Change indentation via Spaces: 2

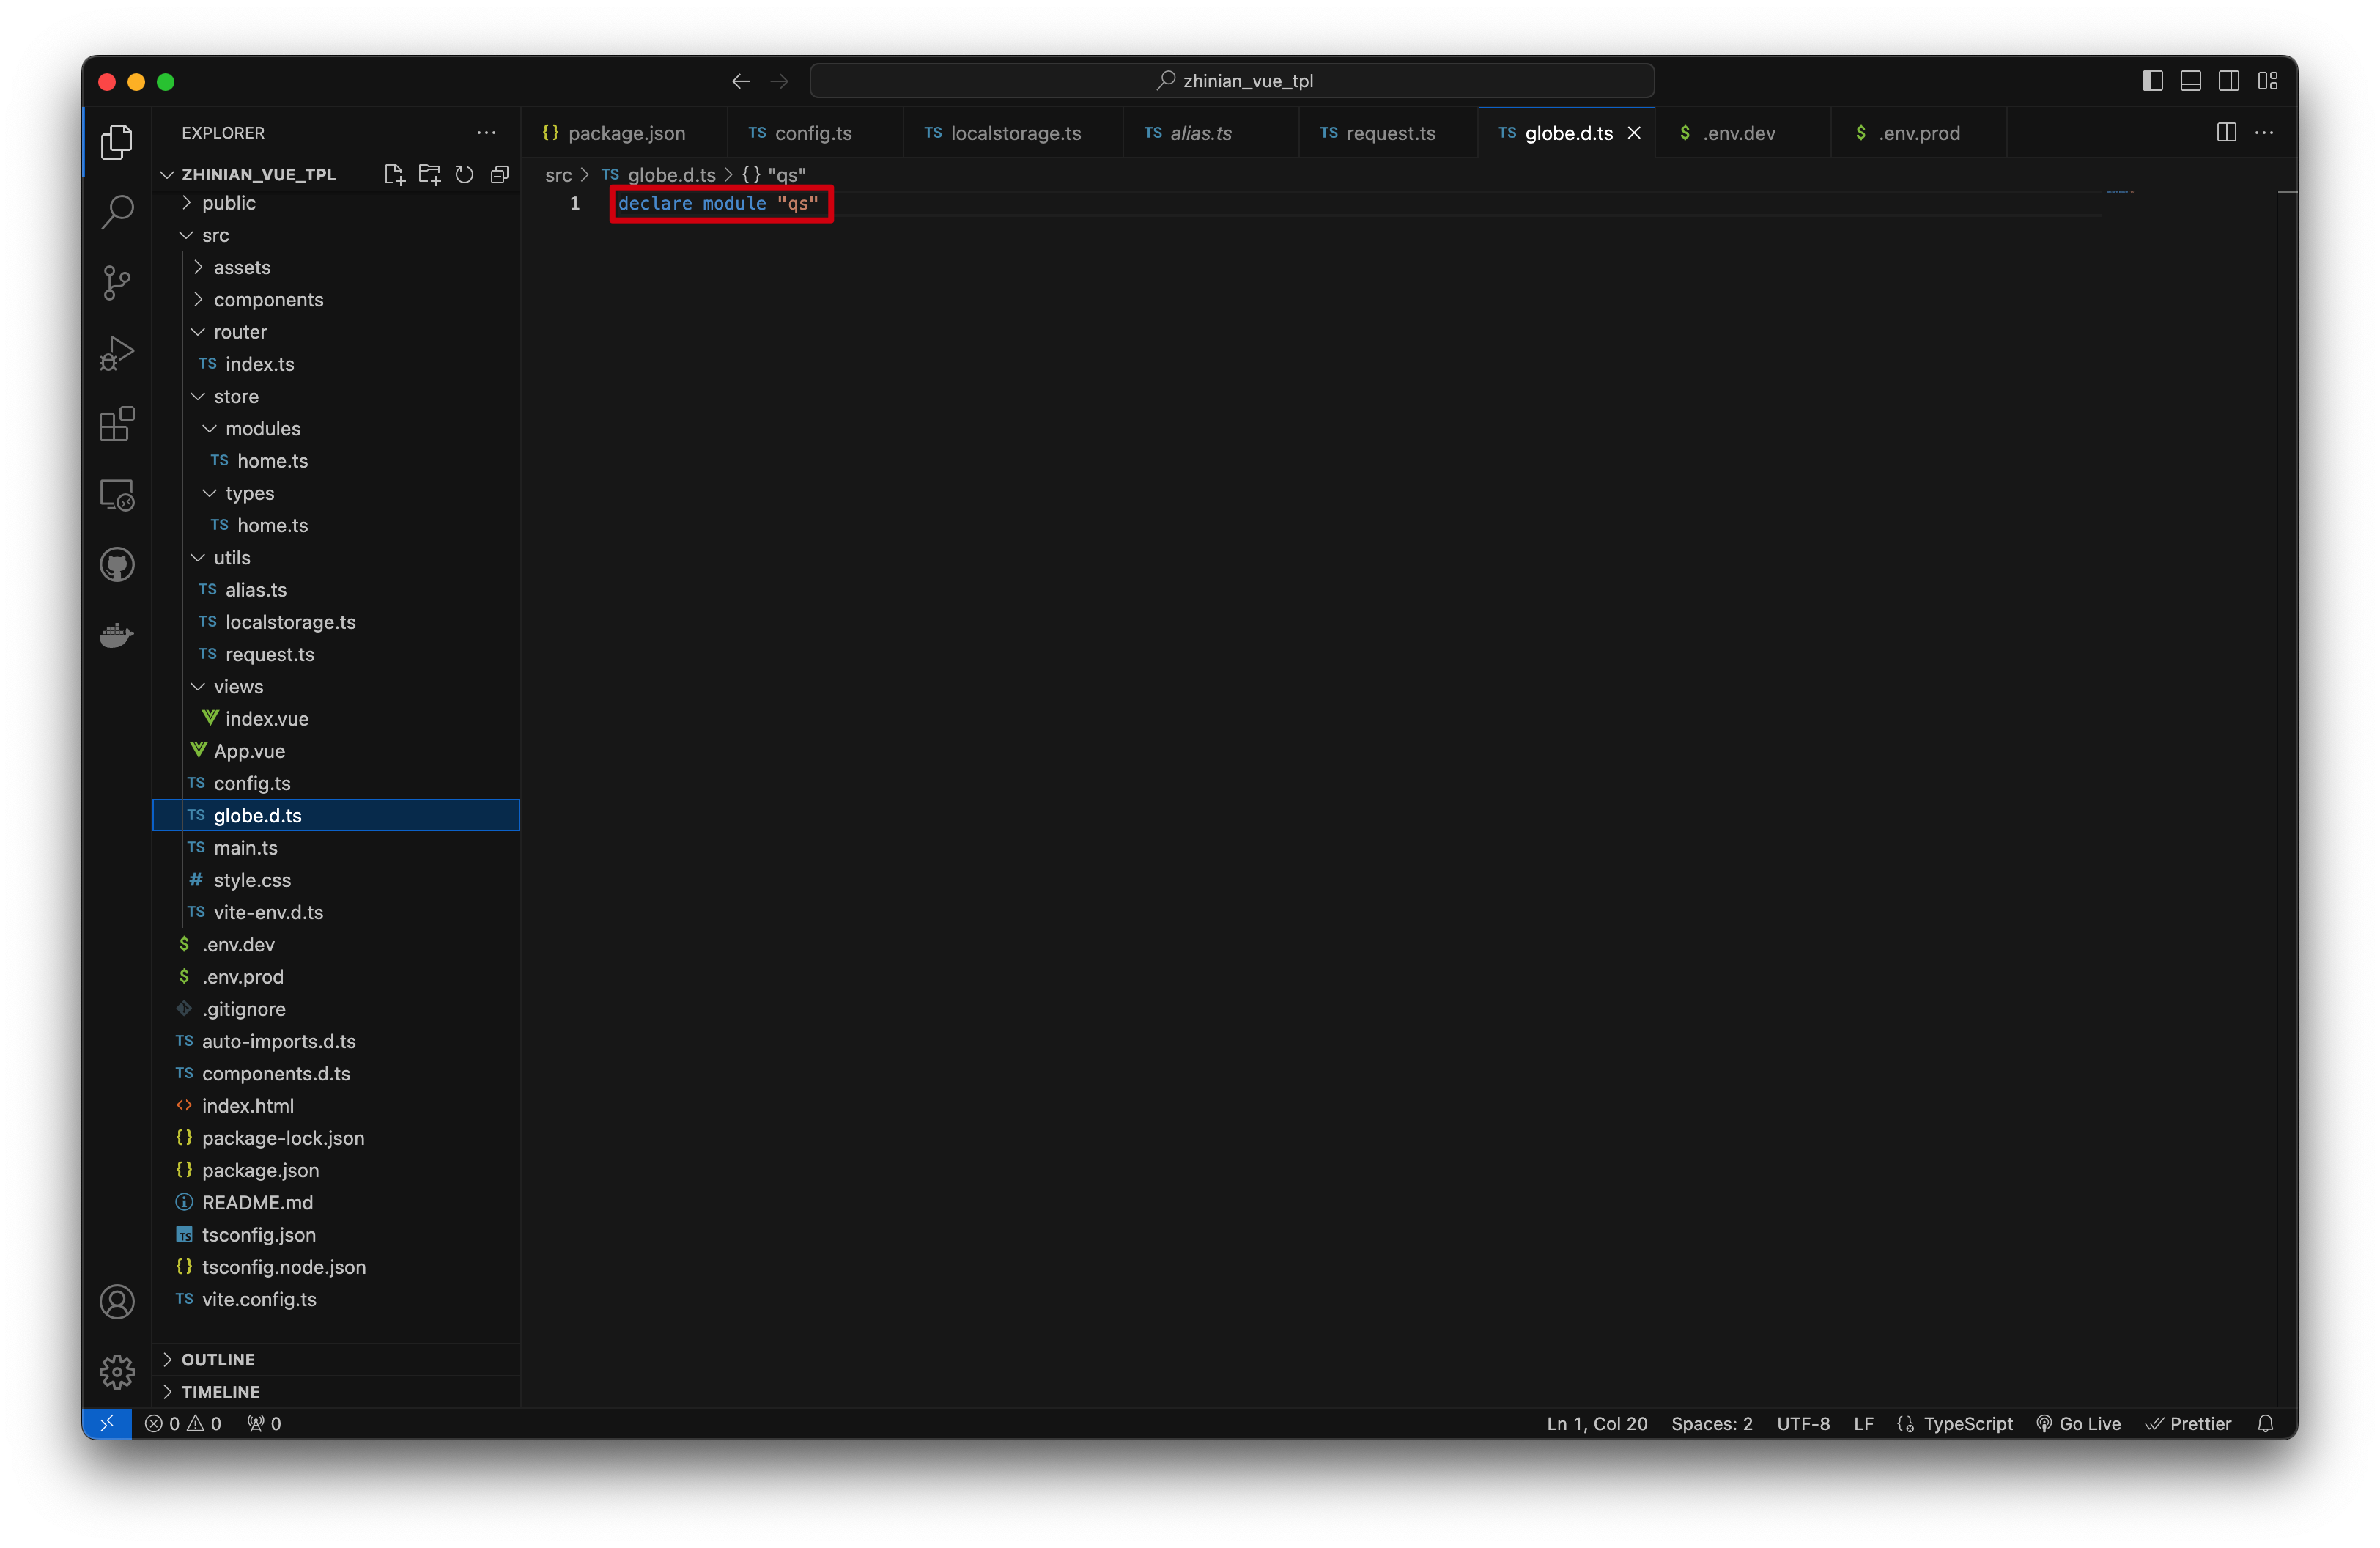(x=1712, y=1423)
